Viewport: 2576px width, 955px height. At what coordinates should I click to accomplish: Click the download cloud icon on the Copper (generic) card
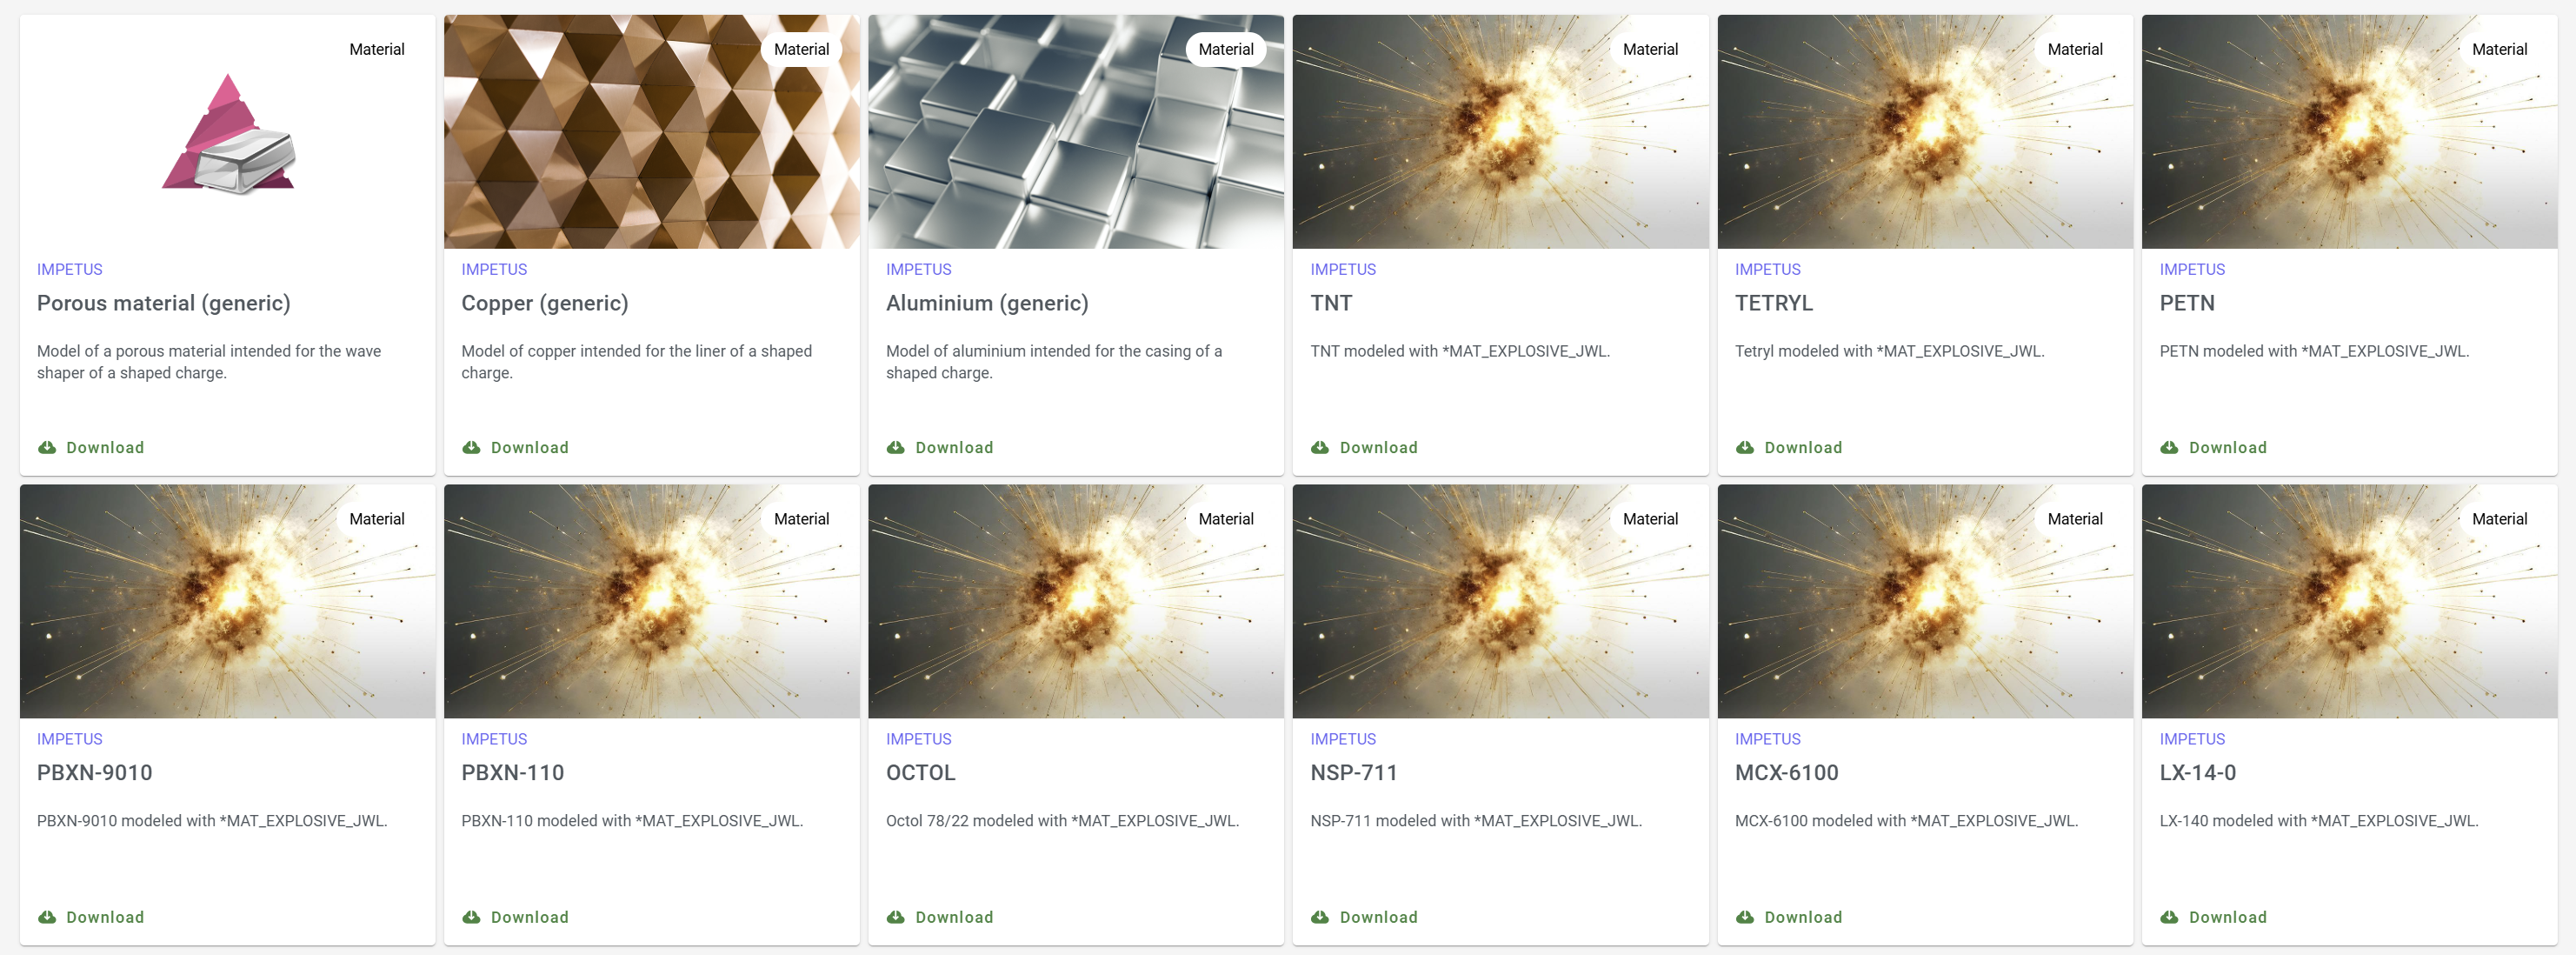pyautogui.click(x=471, y=447)
